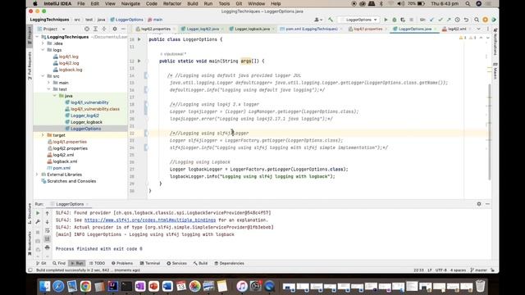The width and height of the screenshot is (525, 295).
Task: Toggle the Notifications sidebar stripe
Action: pyautogui.click(x=495, y=42)
